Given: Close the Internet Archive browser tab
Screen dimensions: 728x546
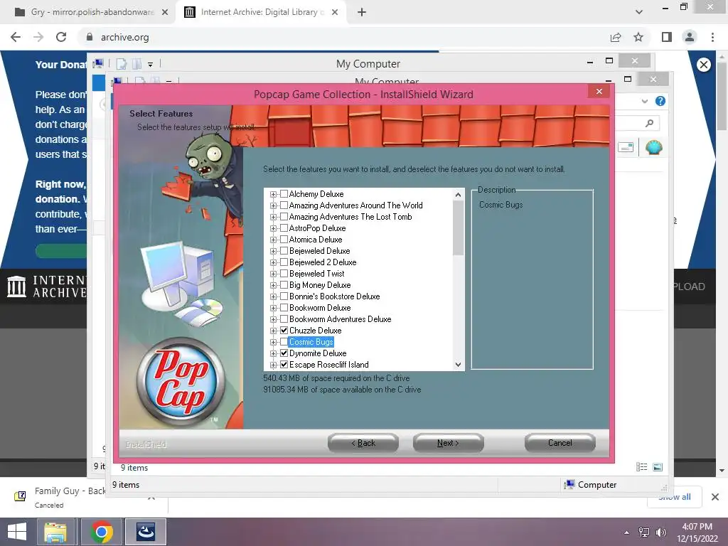Looking at the screenshot, I should [x=335, y=13].
